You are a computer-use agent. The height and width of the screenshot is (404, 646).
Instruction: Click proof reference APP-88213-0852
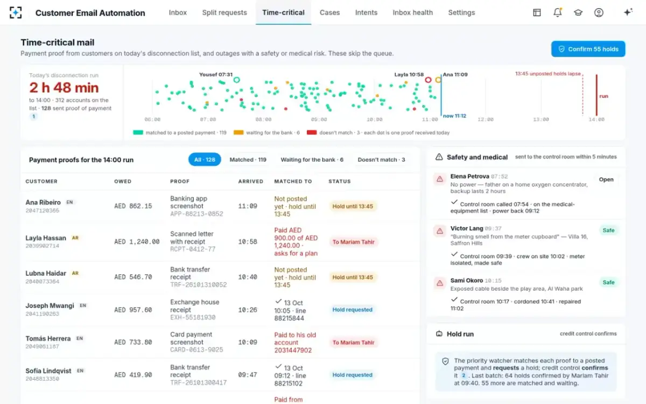coord(196,214)
